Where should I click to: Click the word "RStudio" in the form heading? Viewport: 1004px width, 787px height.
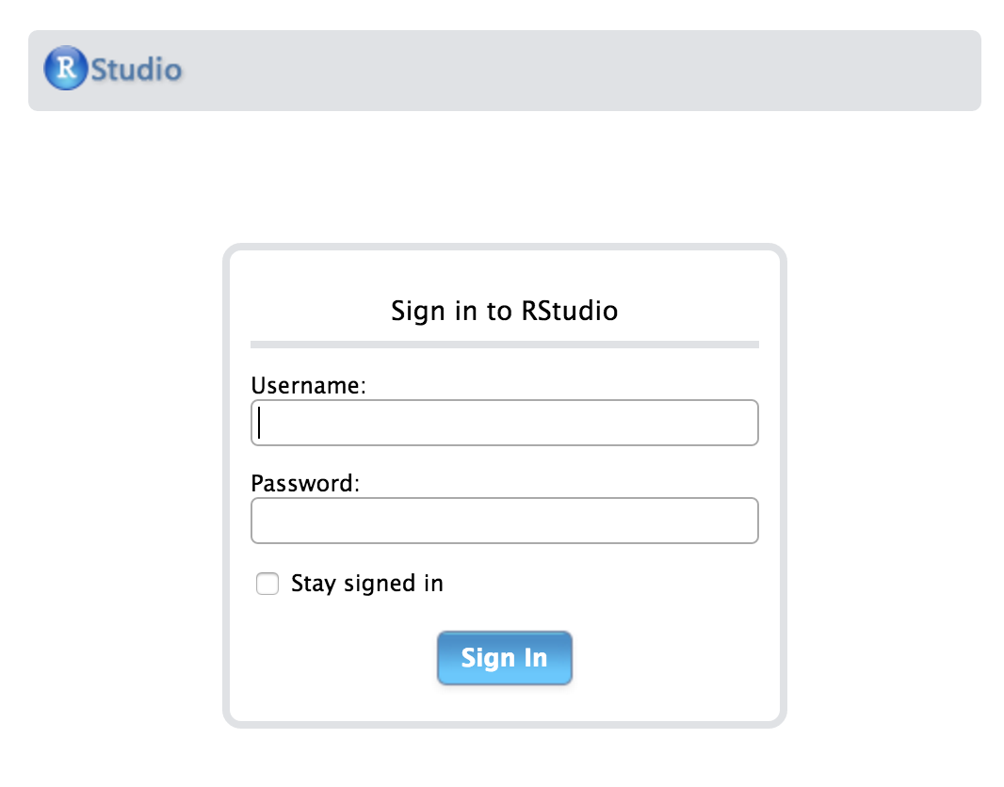569,311
